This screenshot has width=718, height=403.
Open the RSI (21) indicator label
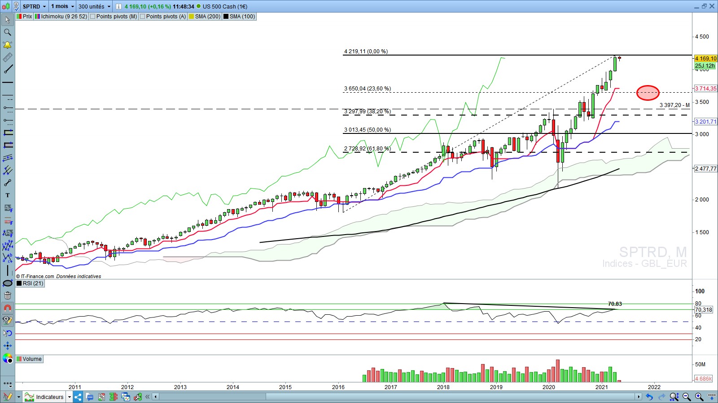point(30,283)
